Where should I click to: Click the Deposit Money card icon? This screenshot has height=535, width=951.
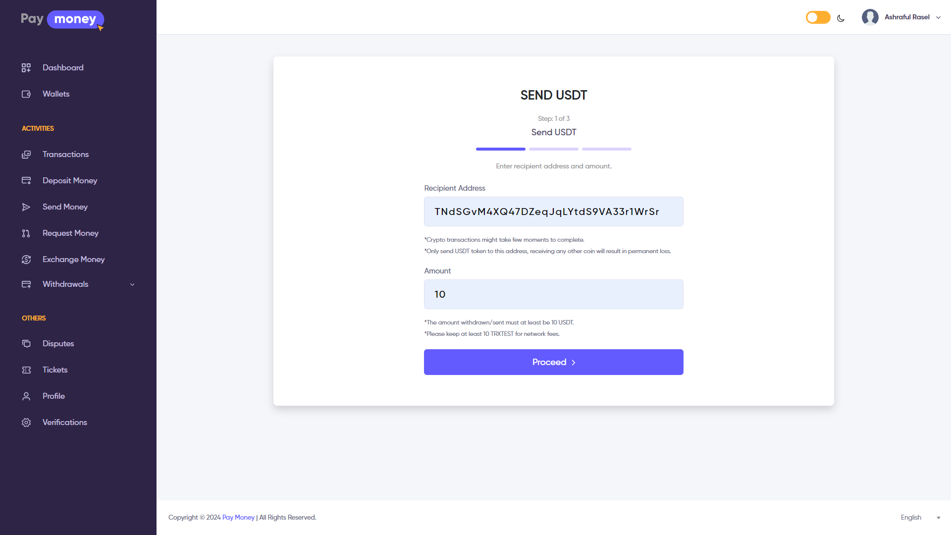26,181
